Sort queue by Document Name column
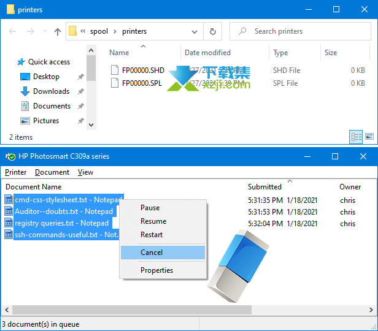The image size is (378, 331). (34, 187)
